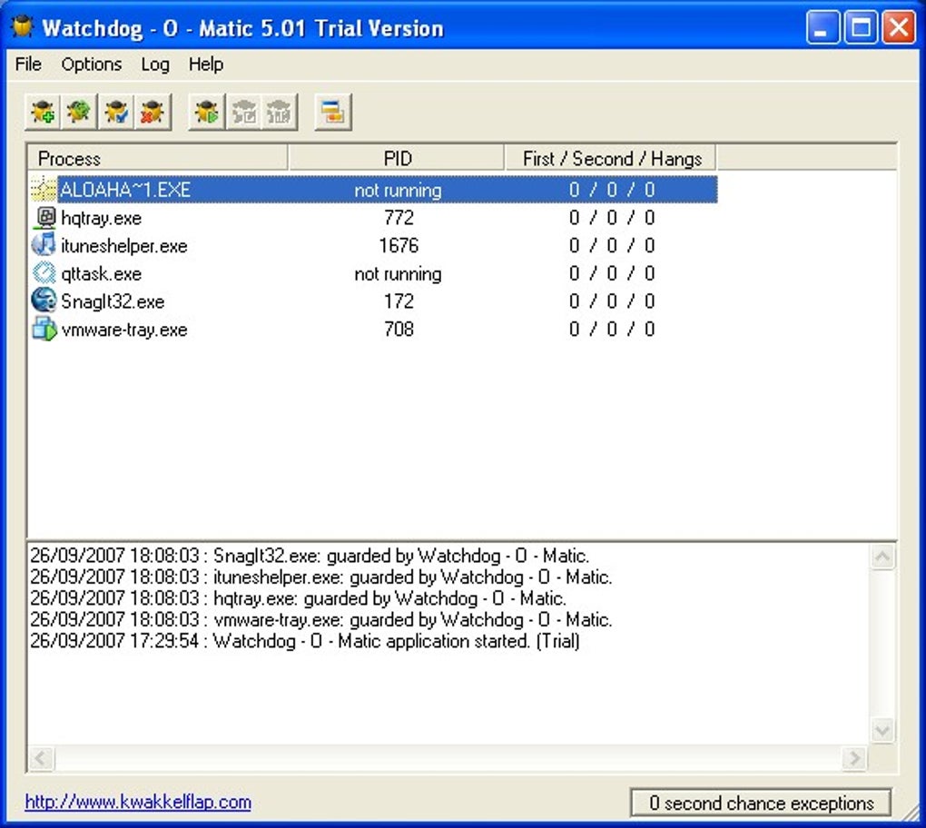Click the remove process bug icon with red X
The width and height of the screenshot is (926, 828).
pos(153,112)
